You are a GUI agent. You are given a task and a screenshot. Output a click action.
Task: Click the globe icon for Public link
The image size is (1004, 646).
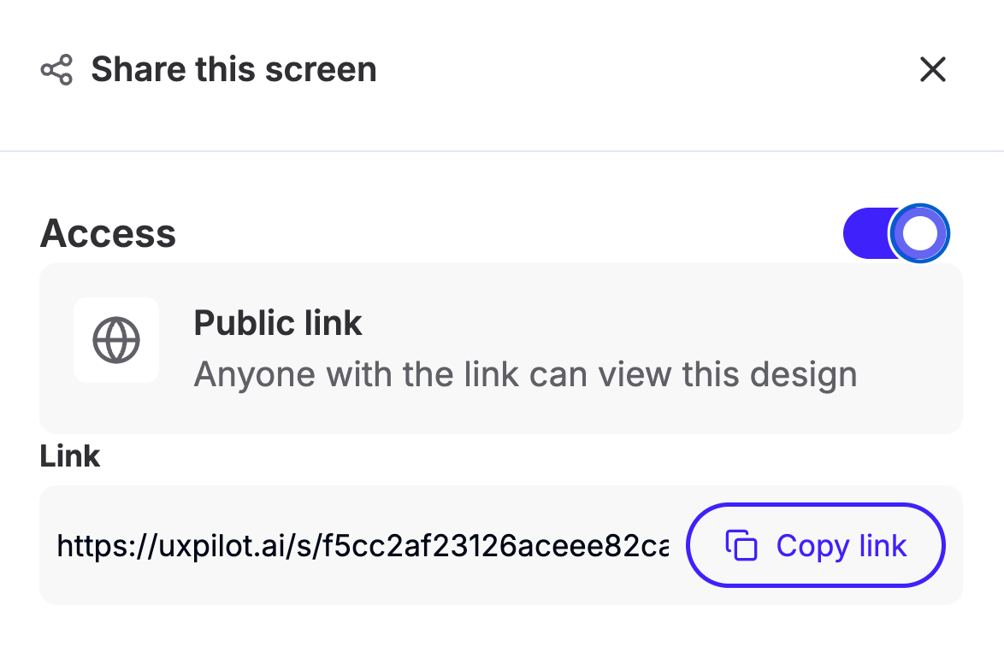(116, 340)
